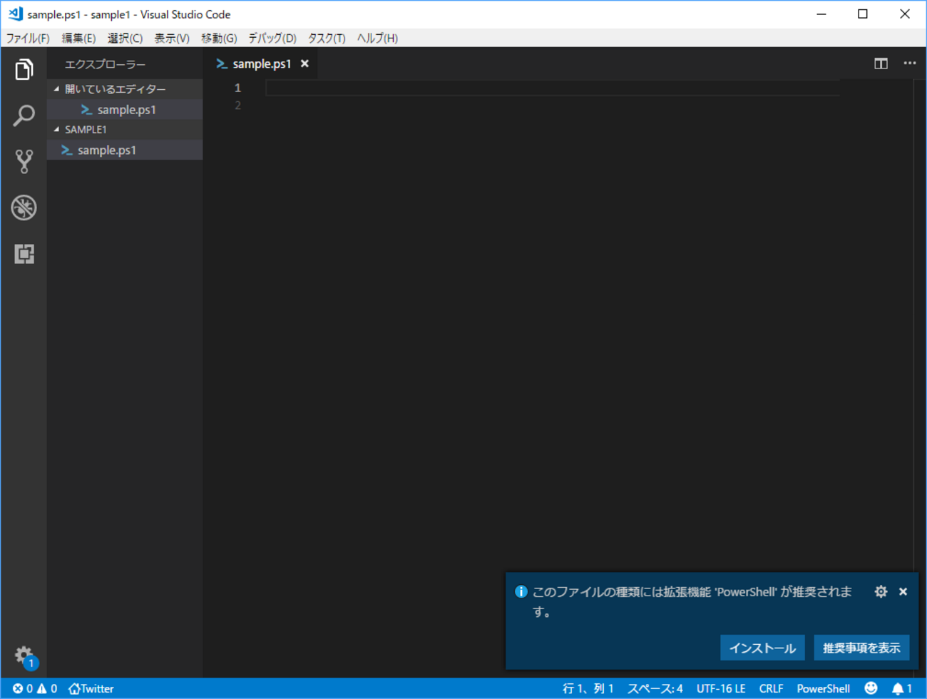Close the sample.ps1 editor tab
The height and width of the screenshot is (699, 927).
tap(304, 63)
